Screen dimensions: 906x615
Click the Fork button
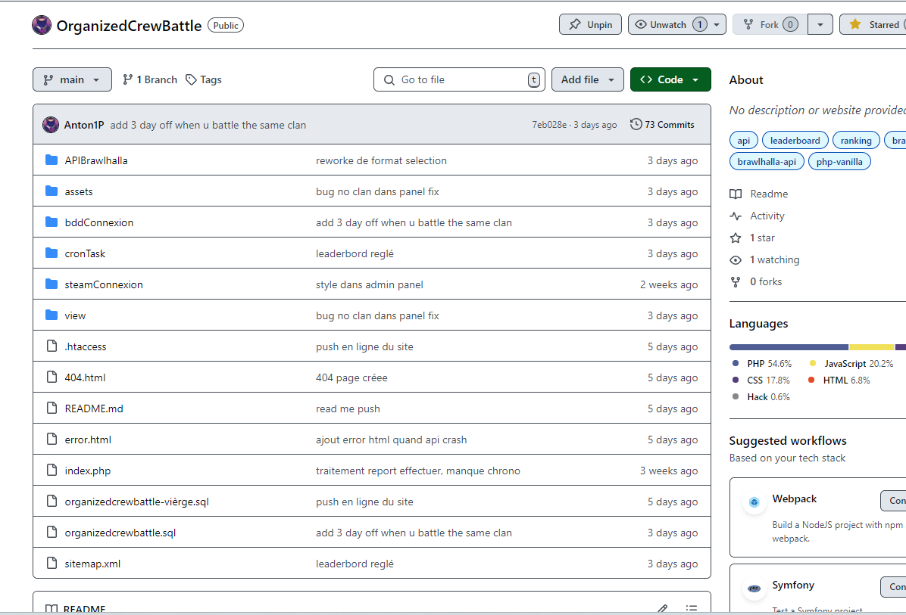770,24
